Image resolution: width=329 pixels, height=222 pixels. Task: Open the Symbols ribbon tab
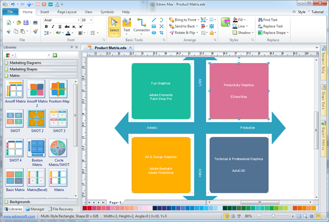coord(107,12)
